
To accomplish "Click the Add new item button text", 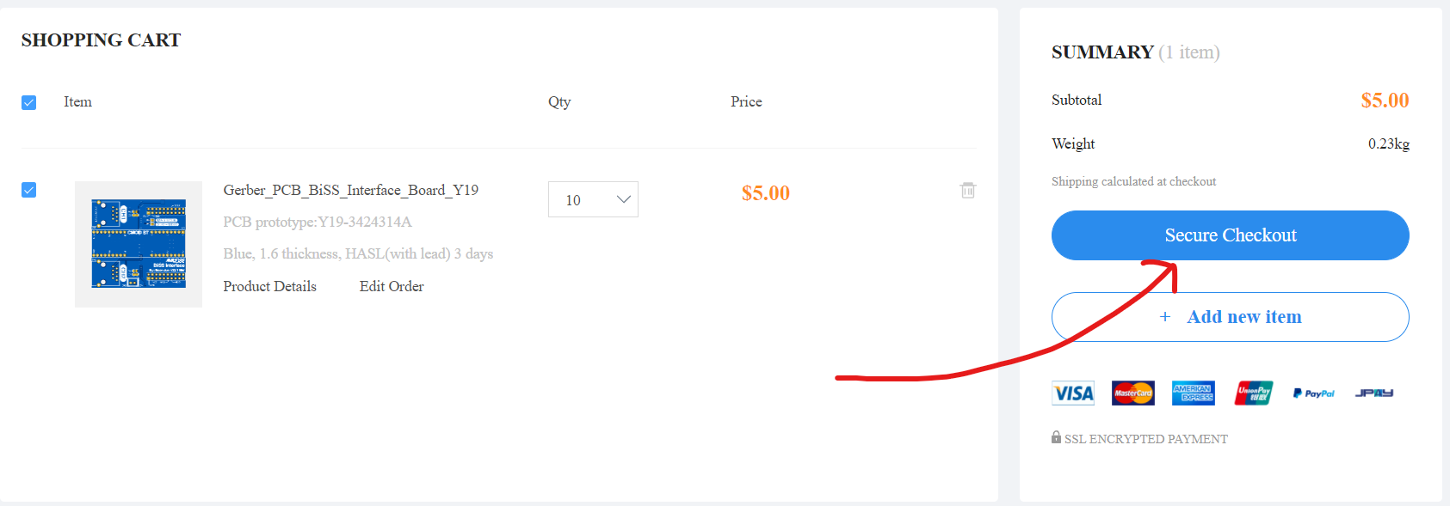I will tap(1244, 317).
